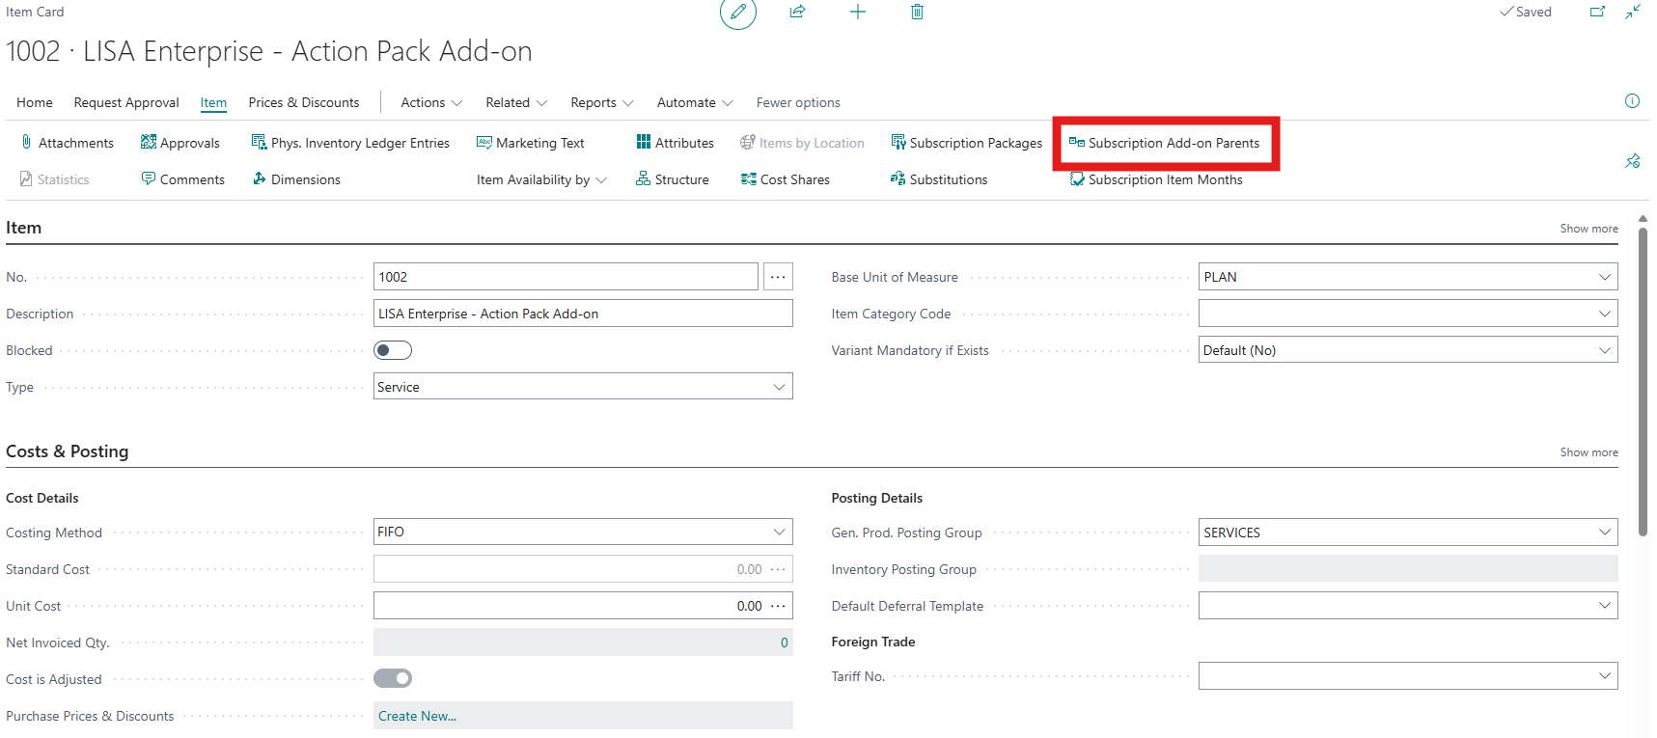Viewport: 1657px width, 738px height.
Task: Delete item using trash can icon
Action: point(917,13)
